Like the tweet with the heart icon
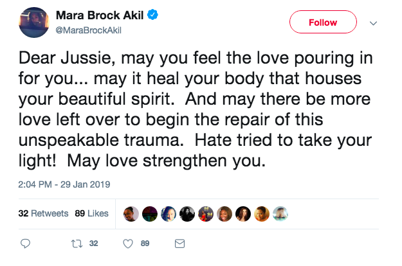Viewport: 402px width, 266px height. click(x=128, y=244)
